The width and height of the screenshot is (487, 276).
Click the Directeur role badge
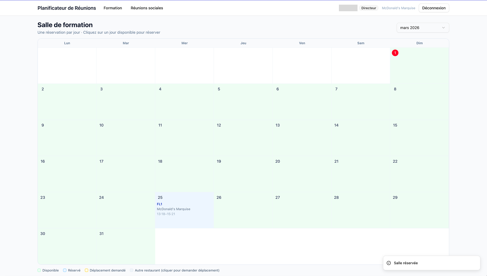(368, 8)
